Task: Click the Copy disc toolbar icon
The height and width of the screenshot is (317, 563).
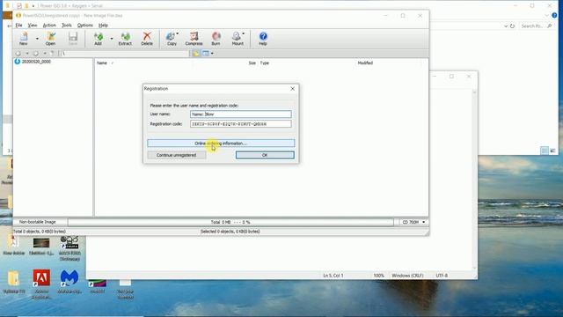Action: [x=172, y=39]
